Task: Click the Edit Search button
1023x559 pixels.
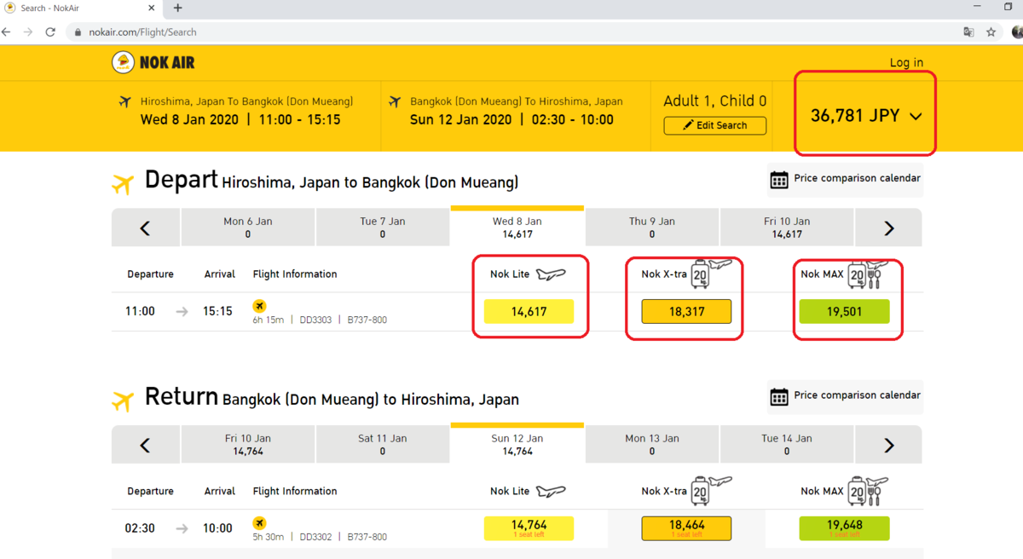Action: pos(714,125)
